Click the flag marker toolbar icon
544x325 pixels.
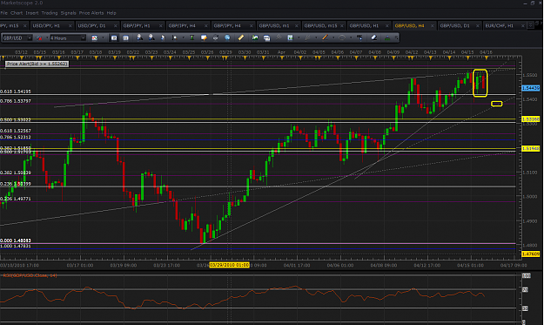[x=175, y=37]
